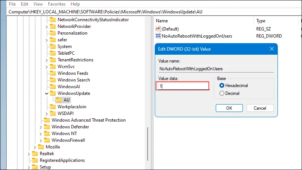Cancel the Edit DWORD dialog
The width and height of the screenshot is (302, 170).
[x=260, y=108]
